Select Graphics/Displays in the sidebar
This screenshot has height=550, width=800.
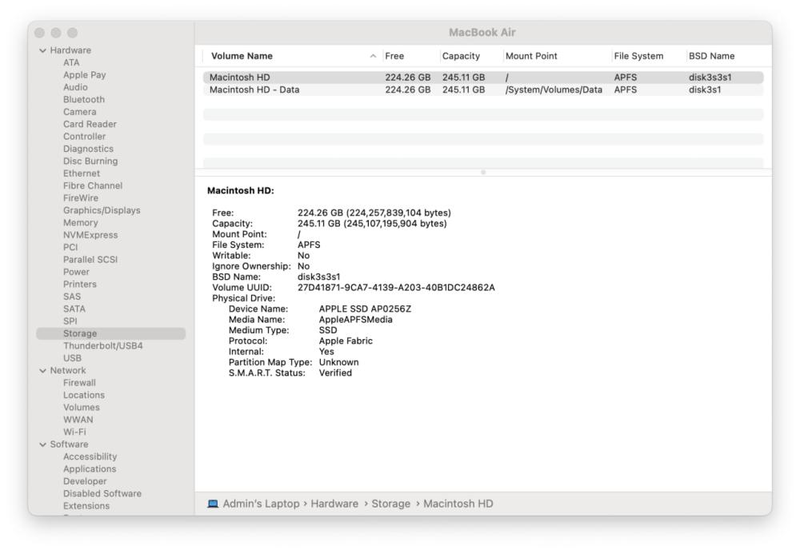(x=102, y=210)
